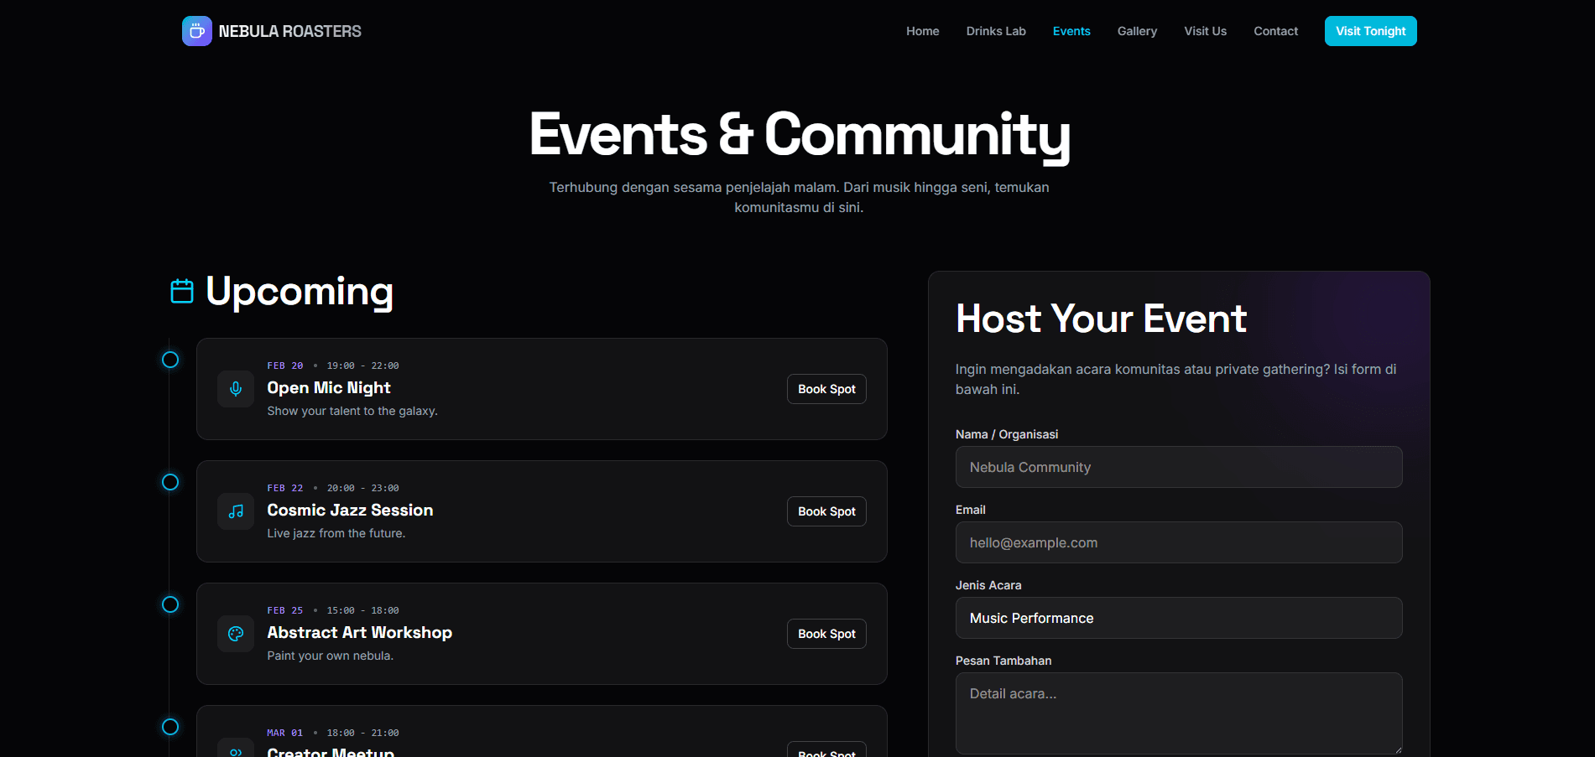Click the Nebula Roasters coffee cup logo
This screenshot has height=757, width=1595.
click(x=196, y=31)
